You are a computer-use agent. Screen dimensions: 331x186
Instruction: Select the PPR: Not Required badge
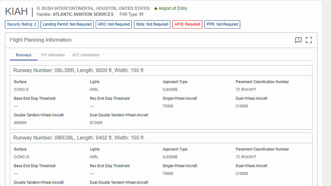(222, 24)
